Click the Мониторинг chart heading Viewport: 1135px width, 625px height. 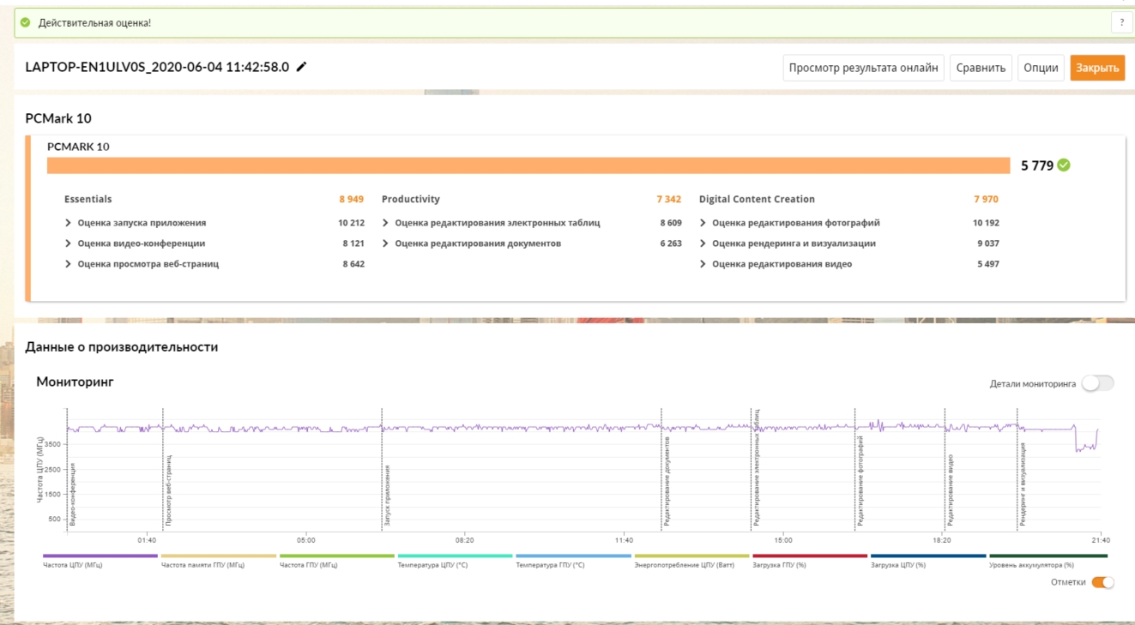click(75, 382)
